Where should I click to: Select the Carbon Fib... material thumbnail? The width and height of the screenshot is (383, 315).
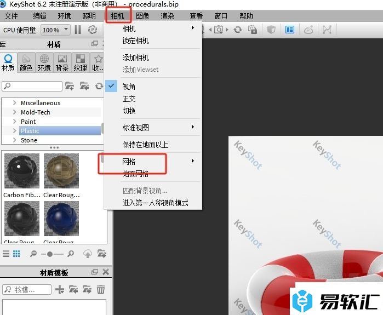click(x=22, y=171)
